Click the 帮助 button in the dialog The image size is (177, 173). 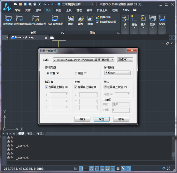coord(82,119)
